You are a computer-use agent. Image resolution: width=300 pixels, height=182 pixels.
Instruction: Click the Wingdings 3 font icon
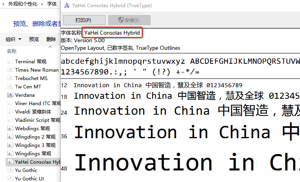(10, 145)
